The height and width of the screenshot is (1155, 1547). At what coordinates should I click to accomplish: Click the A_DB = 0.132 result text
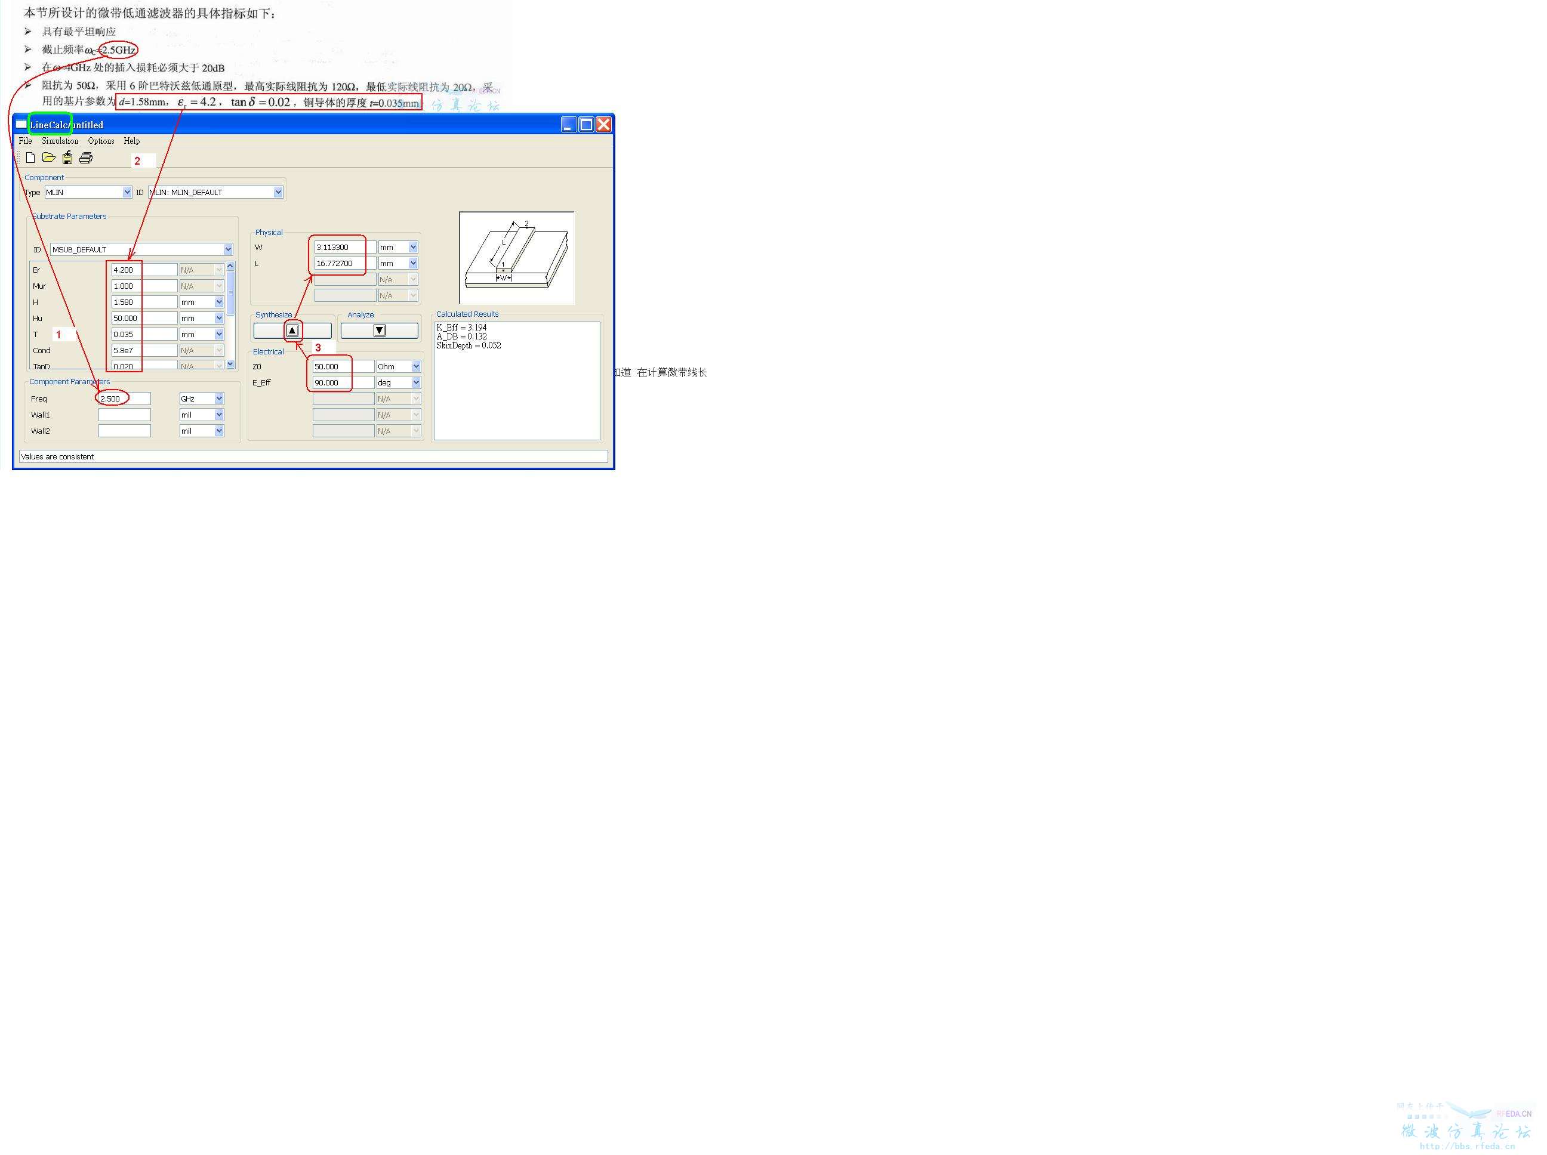[x=461, y=337]
